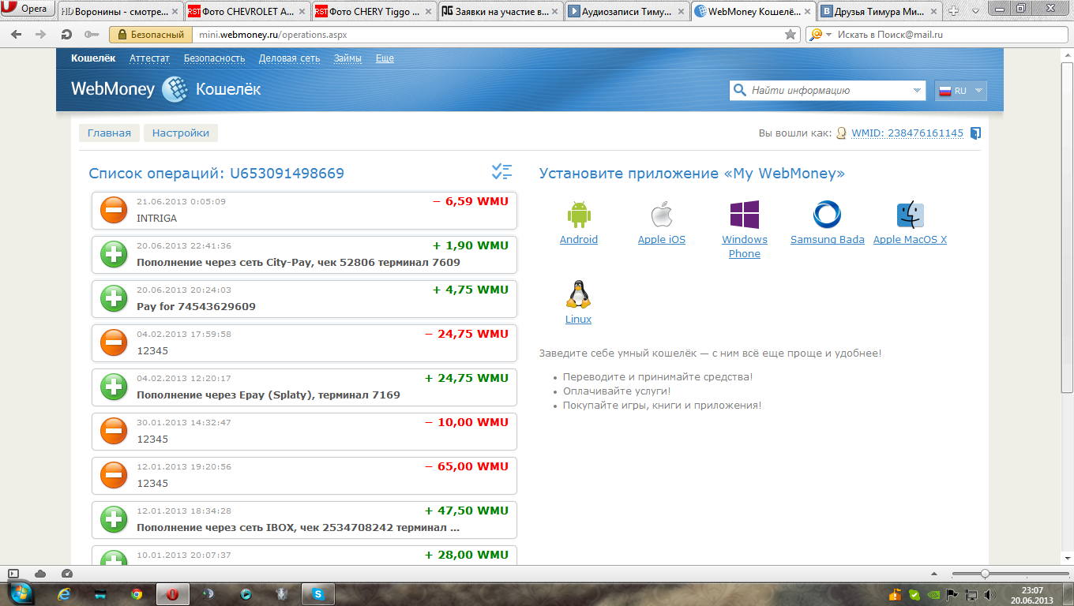Expand the Еще menu in top navigation
1074x606 pixels.
(385, 58)
